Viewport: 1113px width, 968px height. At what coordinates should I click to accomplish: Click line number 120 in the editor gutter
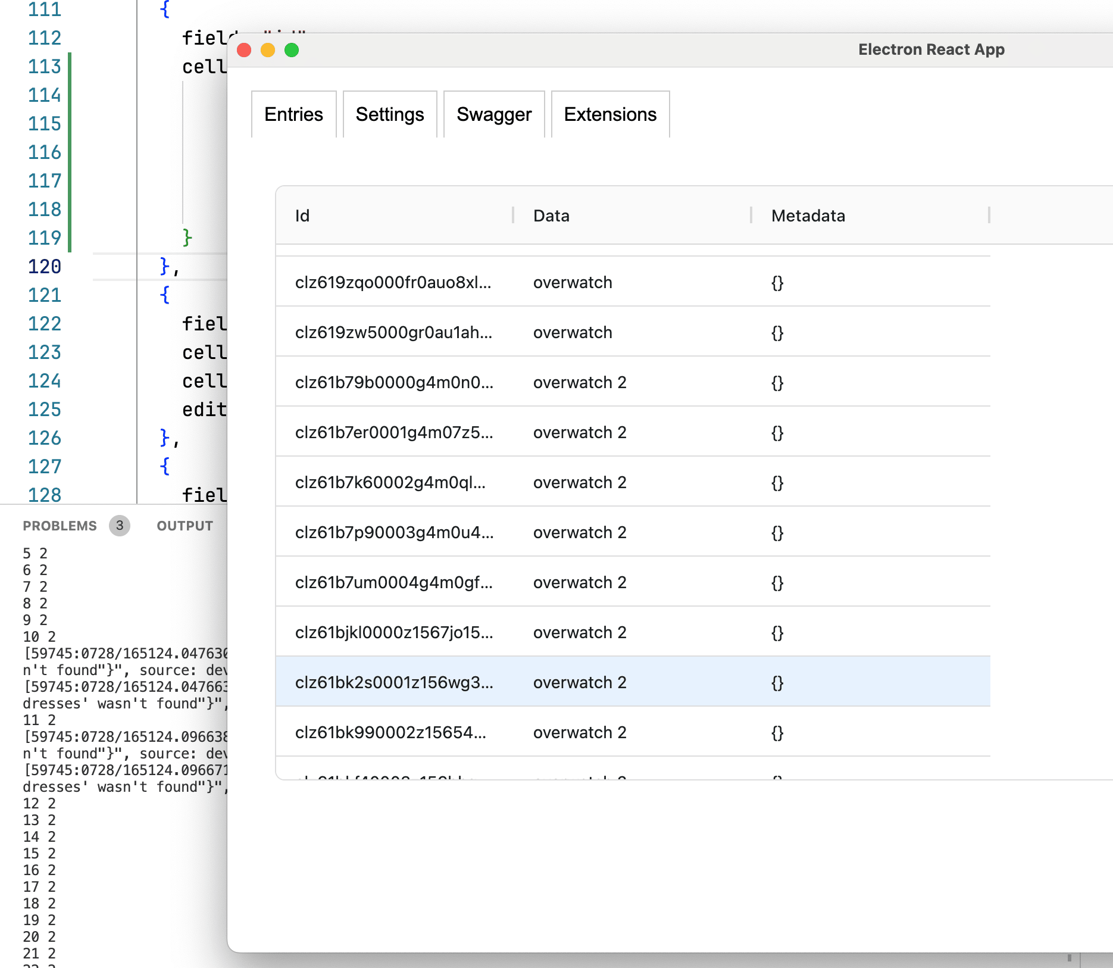[45, 267]
